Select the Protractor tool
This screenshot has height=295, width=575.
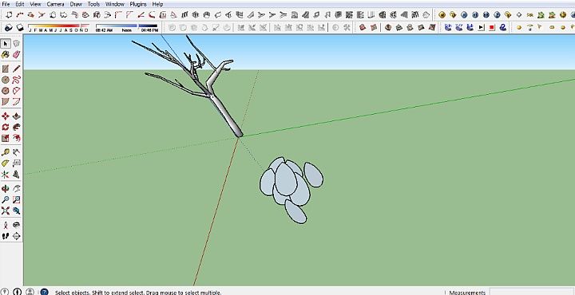[x=6, y=163]
